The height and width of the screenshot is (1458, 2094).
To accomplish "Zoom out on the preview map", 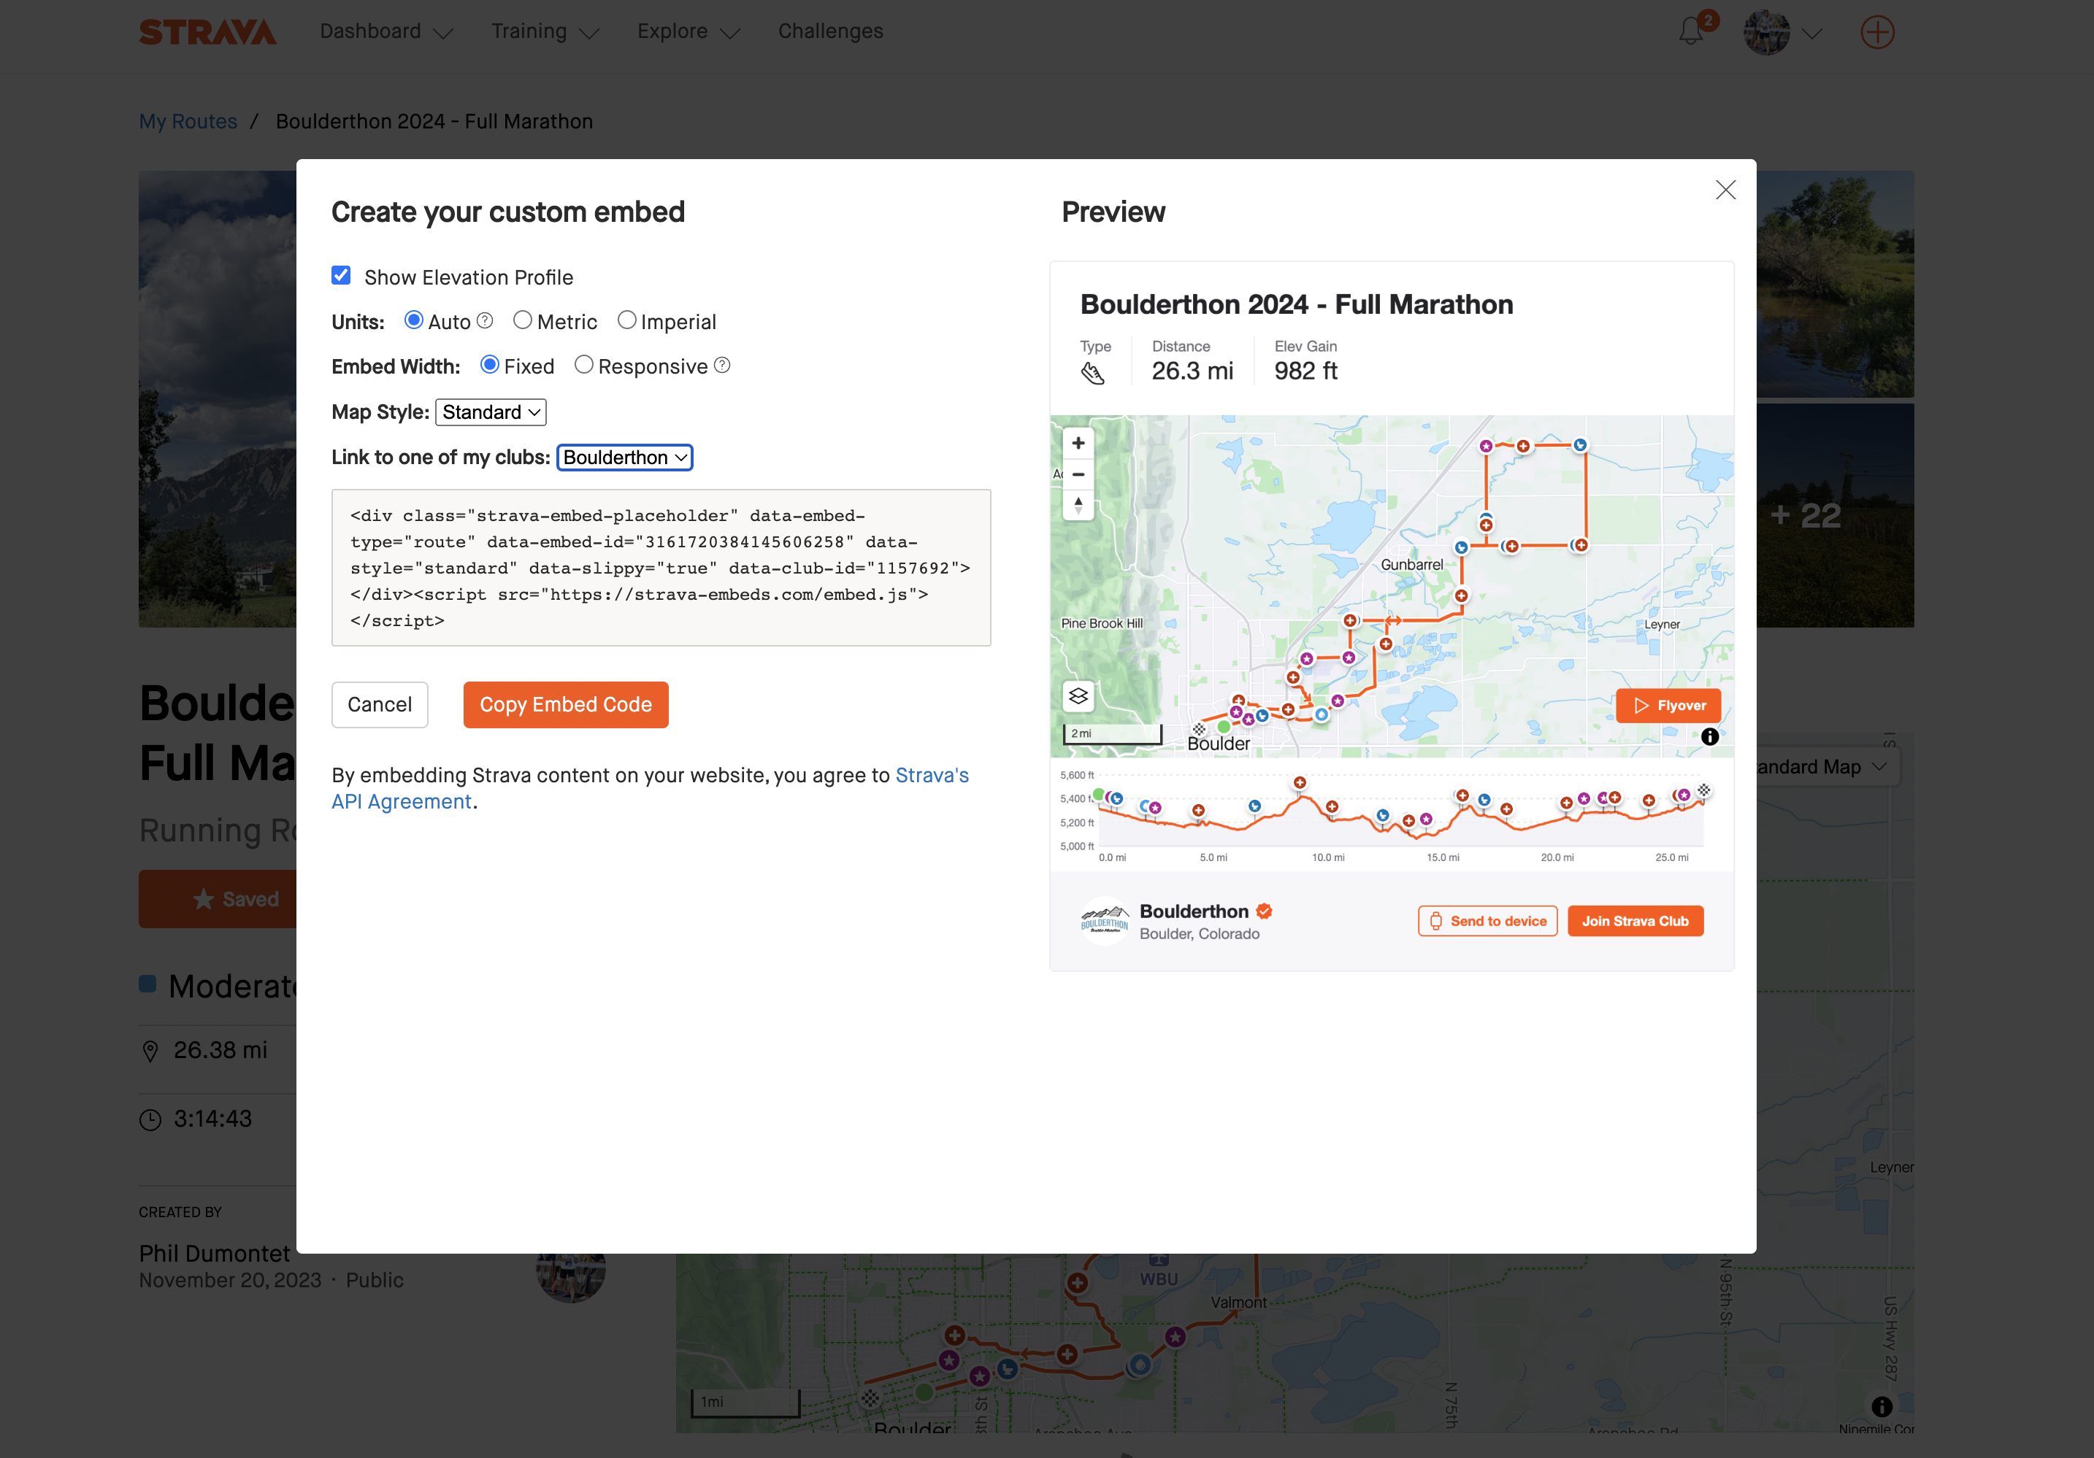I will 1078,474.
